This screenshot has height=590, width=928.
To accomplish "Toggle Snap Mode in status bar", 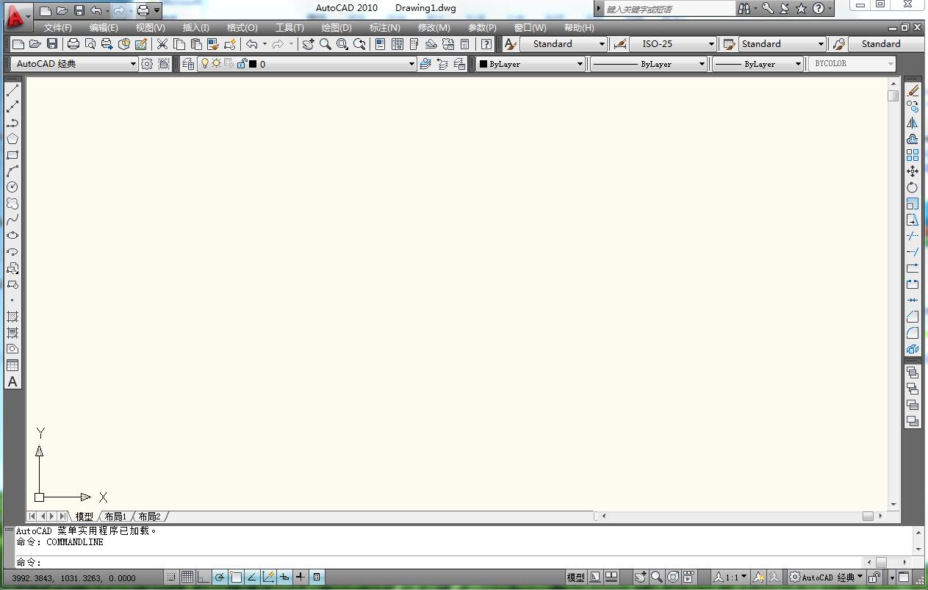I will (x=171, y=578).
